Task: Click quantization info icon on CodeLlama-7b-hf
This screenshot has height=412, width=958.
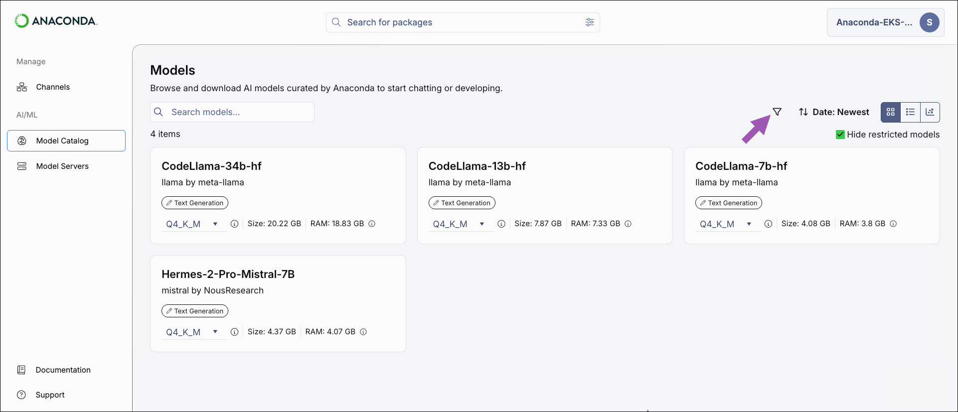Action: (769, 224)
